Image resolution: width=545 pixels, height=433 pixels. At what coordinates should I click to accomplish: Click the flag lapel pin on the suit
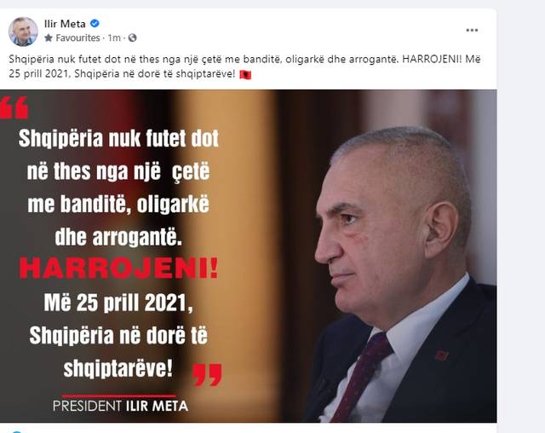[x=441, y=355]
